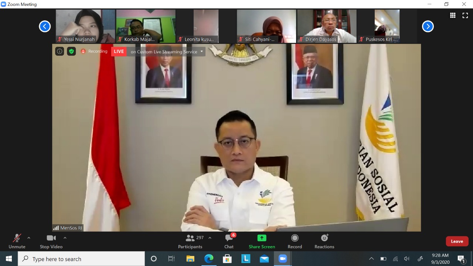Screen dimensions: 473x266
Task: Leave the meeting
Action: 457,241
